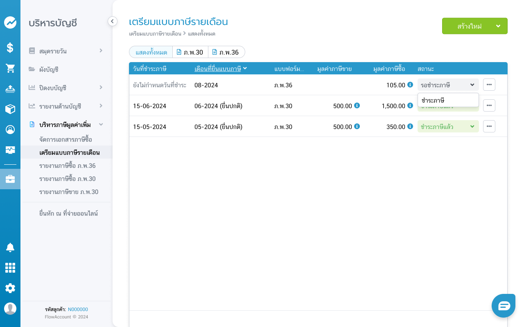This screenshot has width=524, height=327.
Task: Collapse the sidebar with the arrow button
Action: pyautogui.click(x=113, y=21)
